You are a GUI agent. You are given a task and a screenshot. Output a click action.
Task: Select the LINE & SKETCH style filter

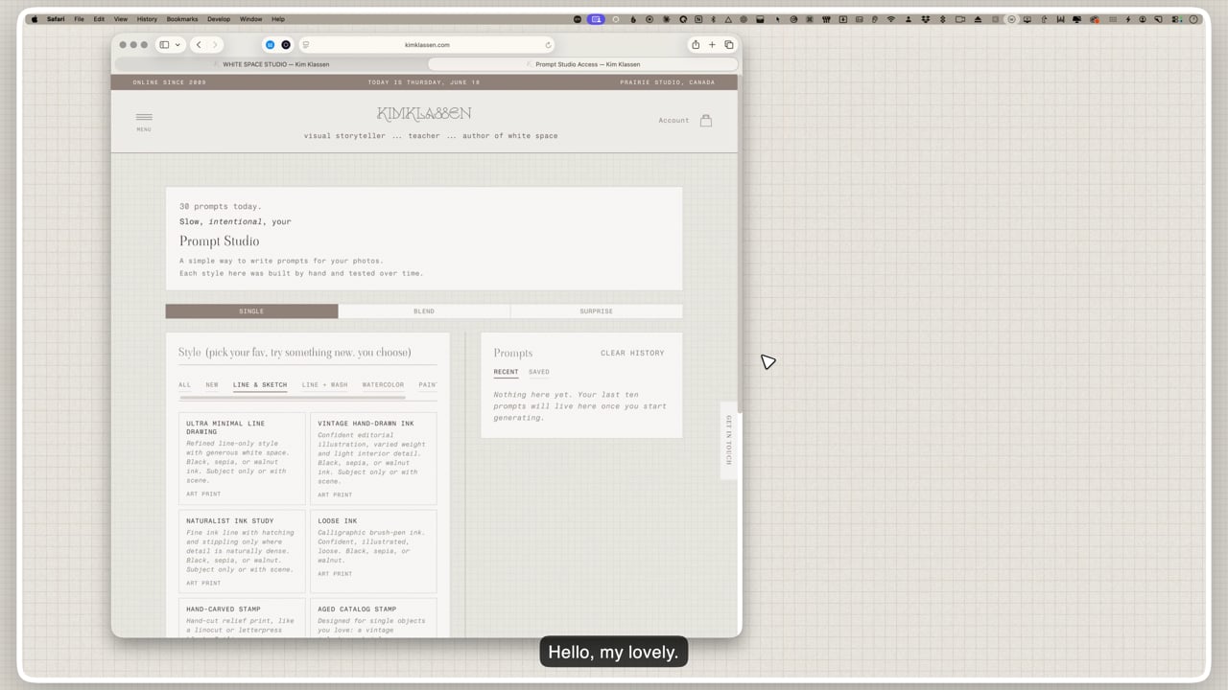coord(260,385)
